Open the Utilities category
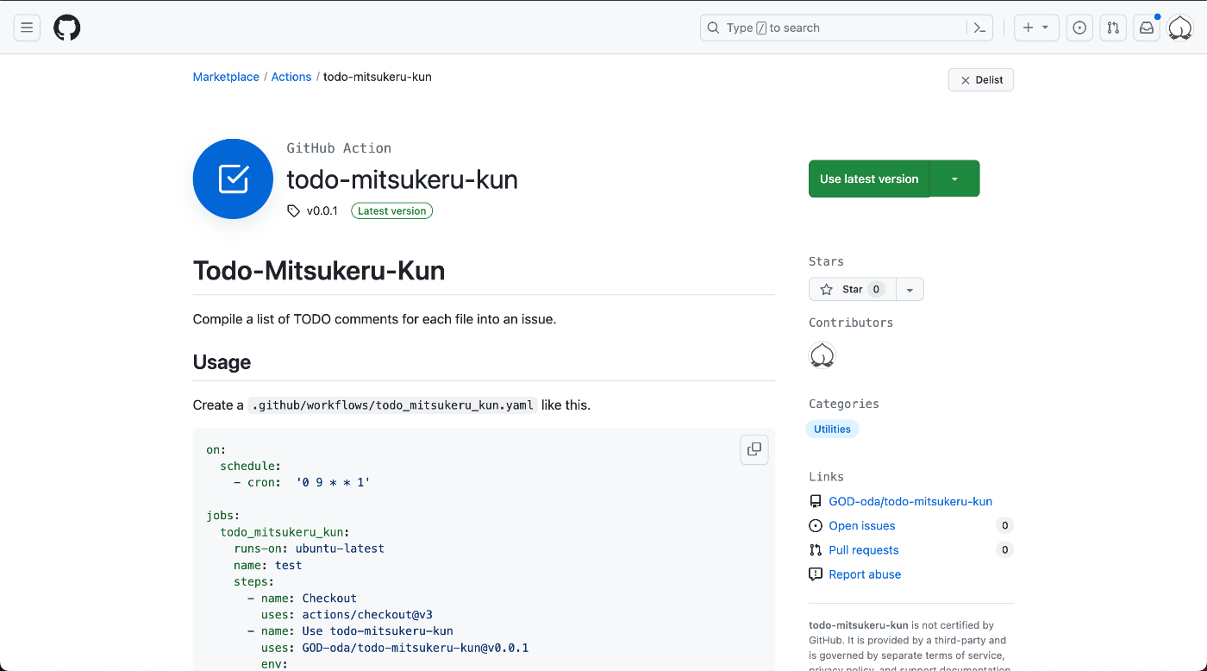1207x671 pixels. coord(832,429)
